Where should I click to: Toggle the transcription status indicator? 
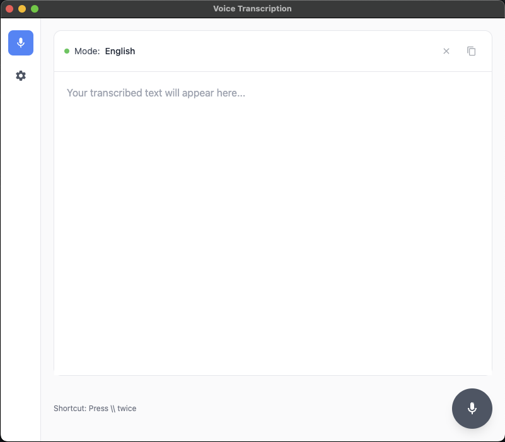click(68, 51)
